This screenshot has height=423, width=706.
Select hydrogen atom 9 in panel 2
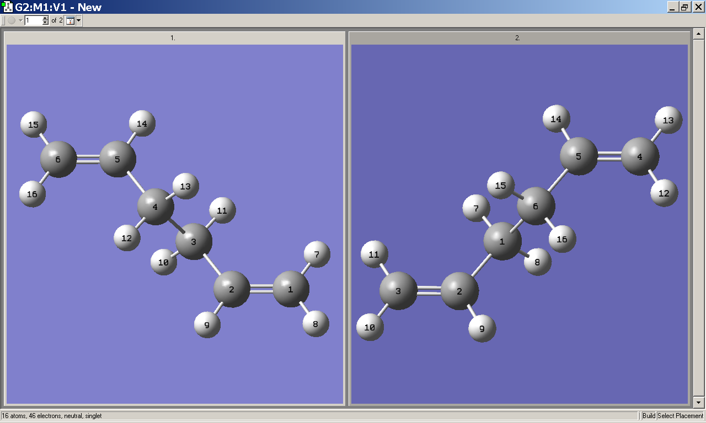pos(482,328)
